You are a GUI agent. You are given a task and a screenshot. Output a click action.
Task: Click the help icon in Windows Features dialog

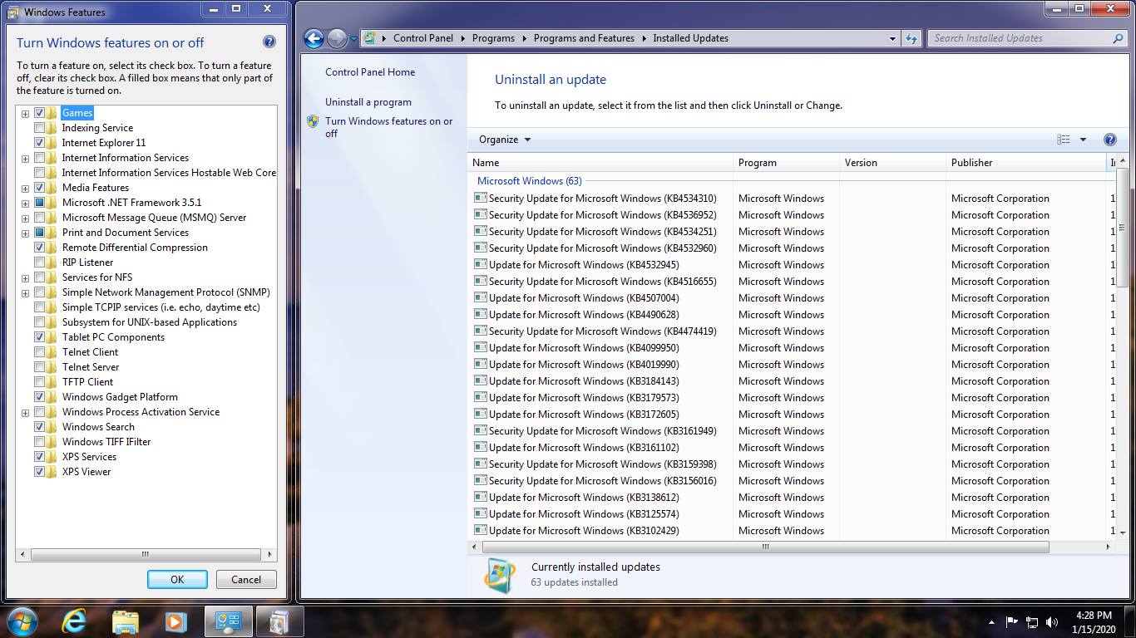point(269,42)
